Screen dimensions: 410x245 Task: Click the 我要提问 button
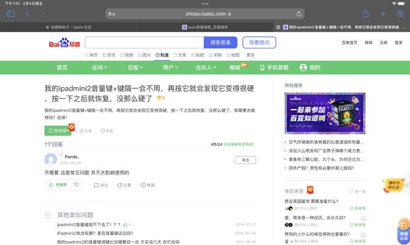pyautogui.click(x=259, y=42)
